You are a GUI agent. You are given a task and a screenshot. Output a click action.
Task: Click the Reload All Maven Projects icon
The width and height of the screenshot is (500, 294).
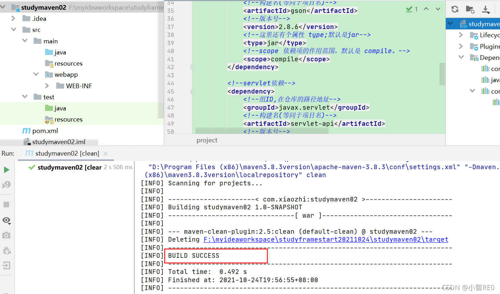click(x=455, y=9)
